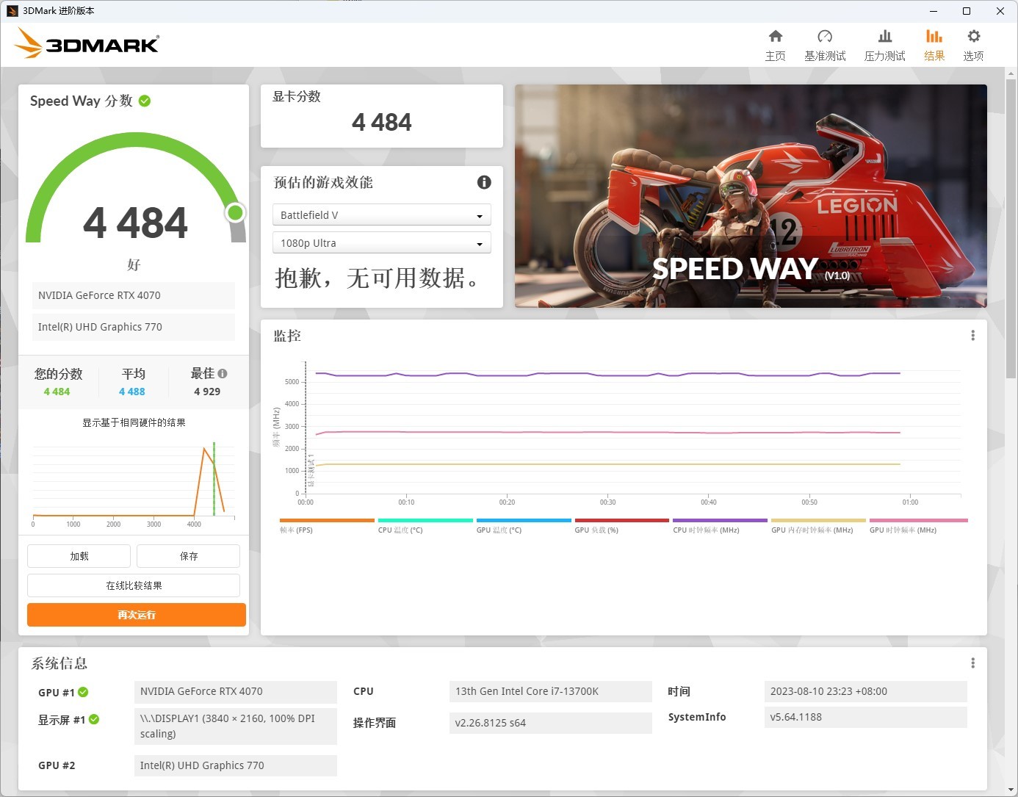
Task: Open the 系统信息 panel three-dot menu
Action: (972, 663)
